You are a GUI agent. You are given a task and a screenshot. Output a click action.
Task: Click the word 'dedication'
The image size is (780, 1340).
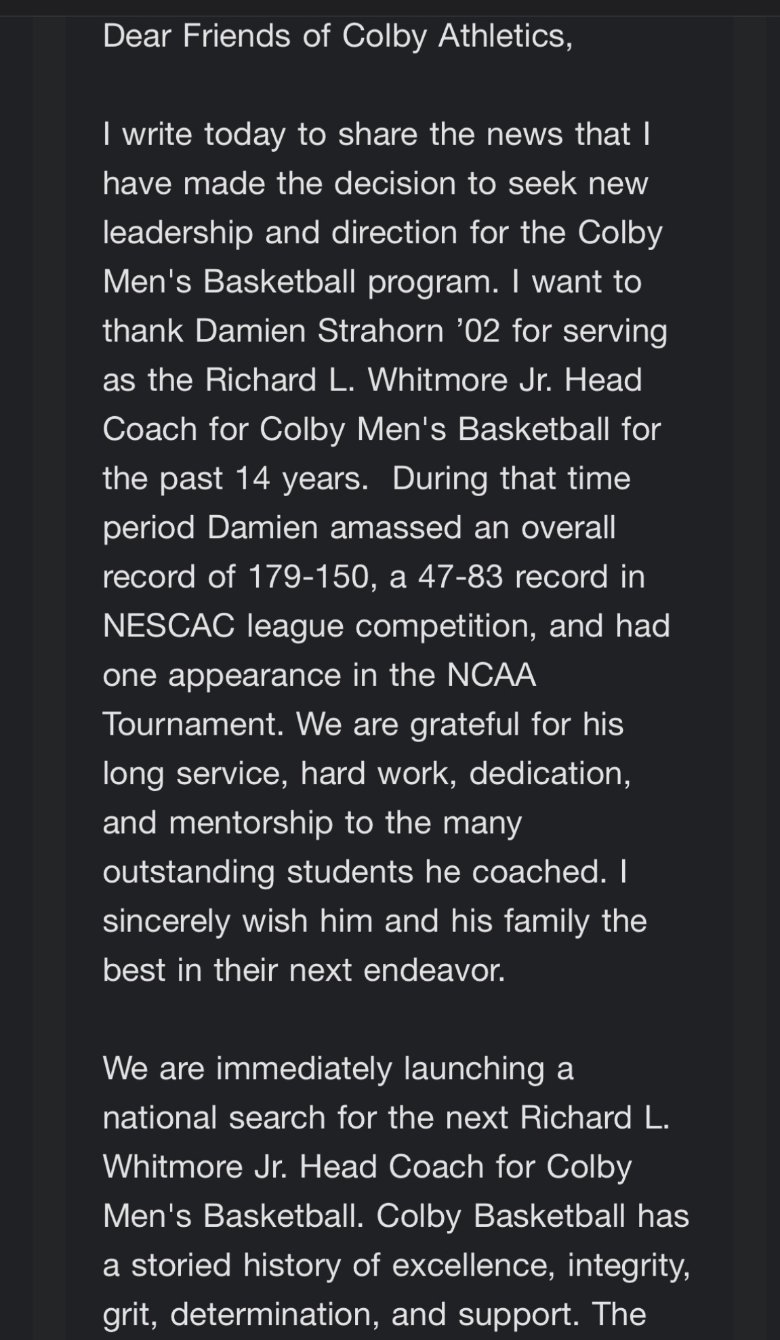point(550,773)
